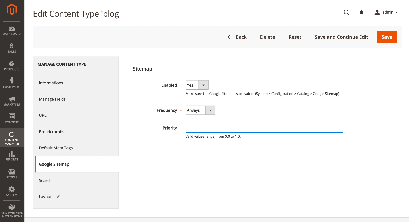Open the Enabled Yes dropdown
Screen dimensions: 409x222
click(x=197, y=85)
